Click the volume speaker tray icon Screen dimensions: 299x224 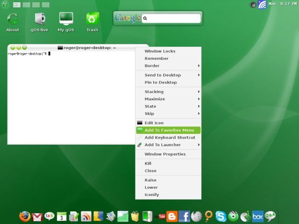[253, 5]
